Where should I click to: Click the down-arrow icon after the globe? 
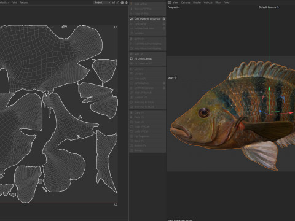point(127,2)
